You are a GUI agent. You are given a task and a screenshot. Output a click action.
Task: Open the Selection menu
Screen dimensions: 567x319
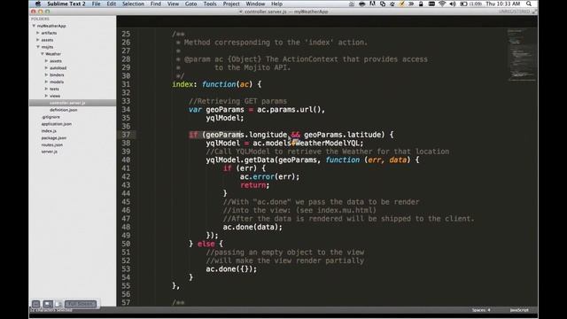[133, 4]
